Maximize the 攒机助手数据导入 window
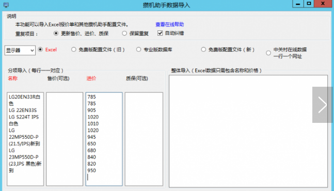Screen dimensions: 334x191 (x=309, y=4)
